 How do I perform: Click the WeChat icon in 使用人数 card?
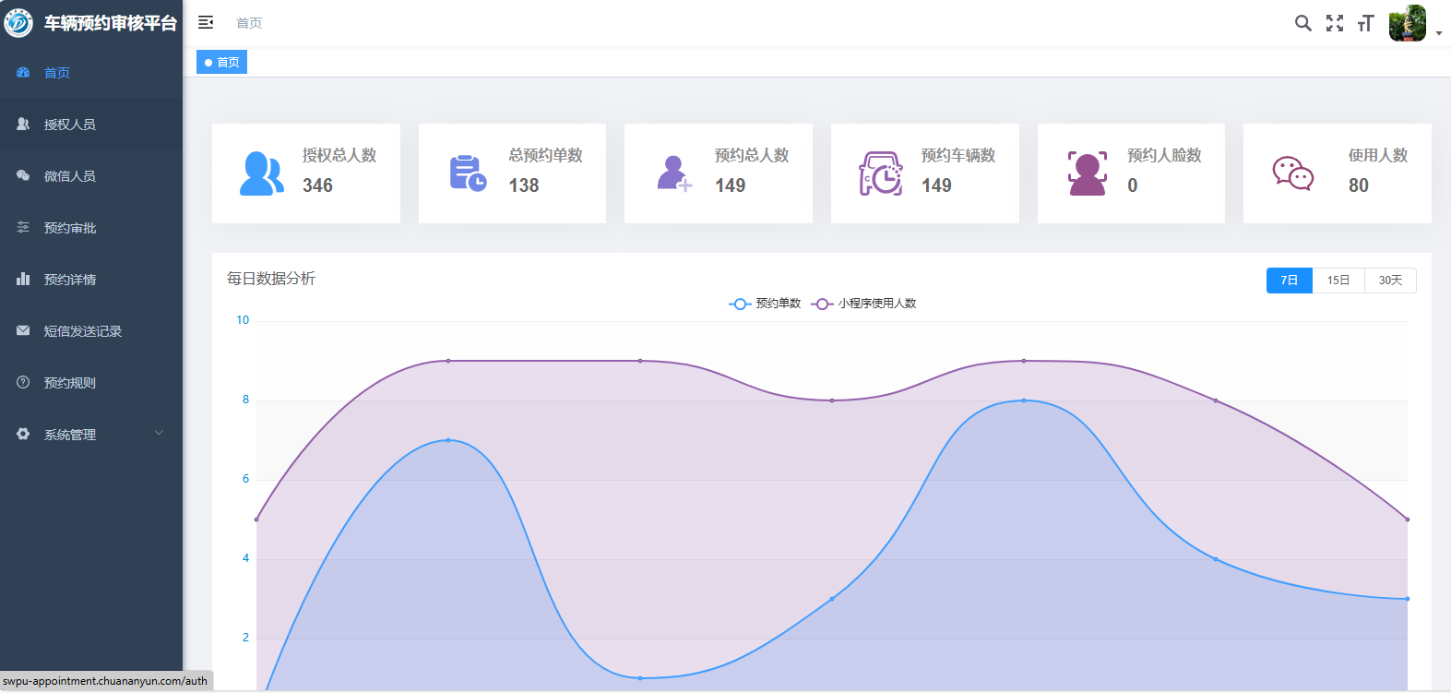tap(1292, 173)
